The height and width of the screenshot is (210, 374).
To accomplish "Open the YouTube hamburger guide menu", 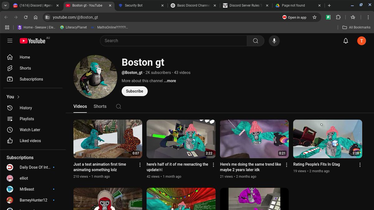I will (x=10, y=41).
